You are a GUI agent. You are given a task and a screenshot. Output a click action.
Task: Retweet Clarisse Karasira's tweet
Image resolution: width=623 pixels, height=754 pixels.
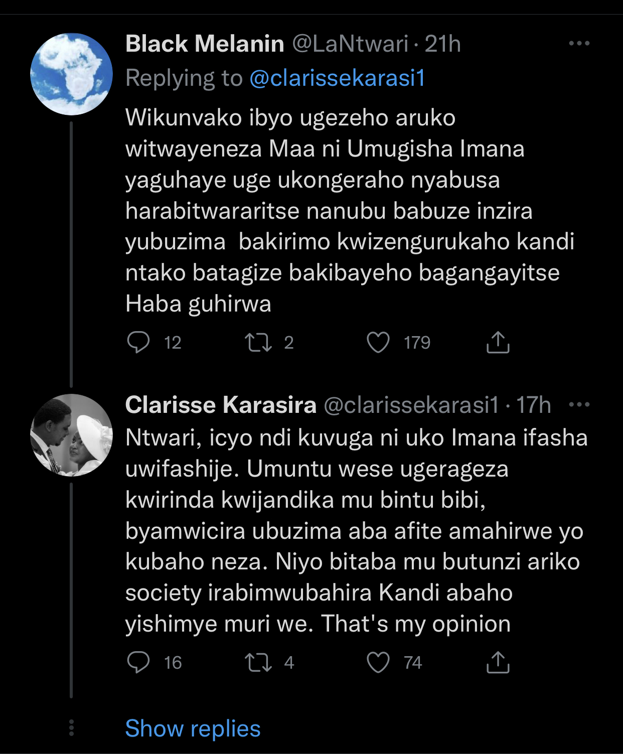click(258, 663)
